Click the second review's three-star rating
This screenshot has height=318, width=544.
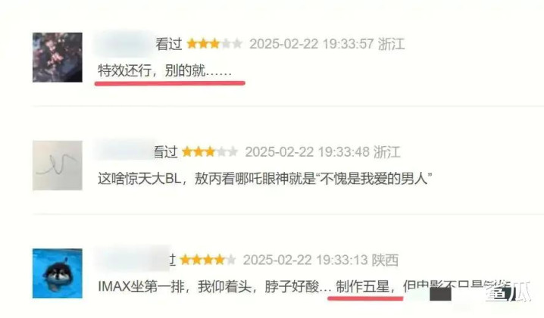point(210,152)
